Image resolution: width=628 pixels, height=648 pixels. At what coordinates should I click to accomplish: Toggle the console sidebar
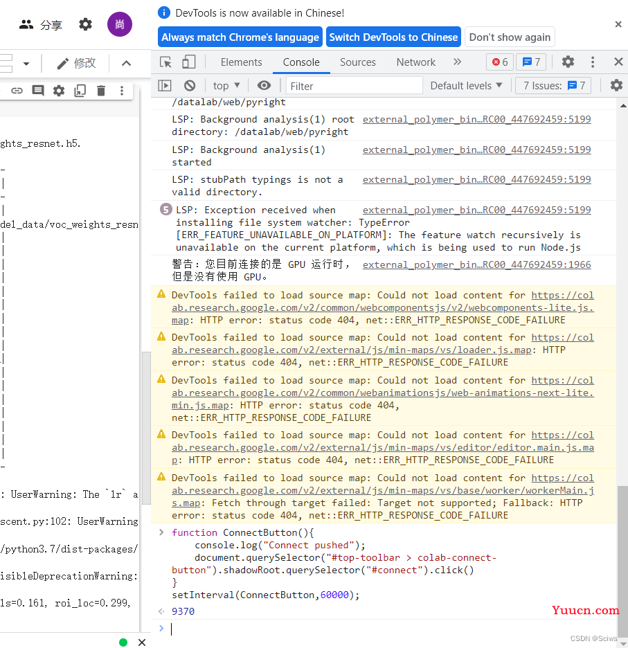[x=165, y=86]
